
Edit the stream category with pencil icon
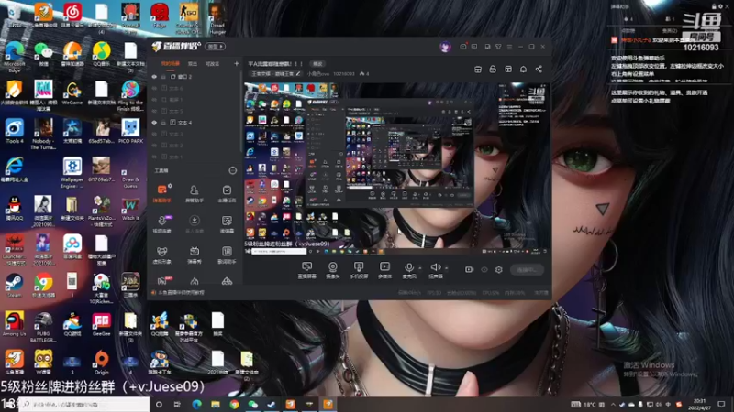click(297, 74)
